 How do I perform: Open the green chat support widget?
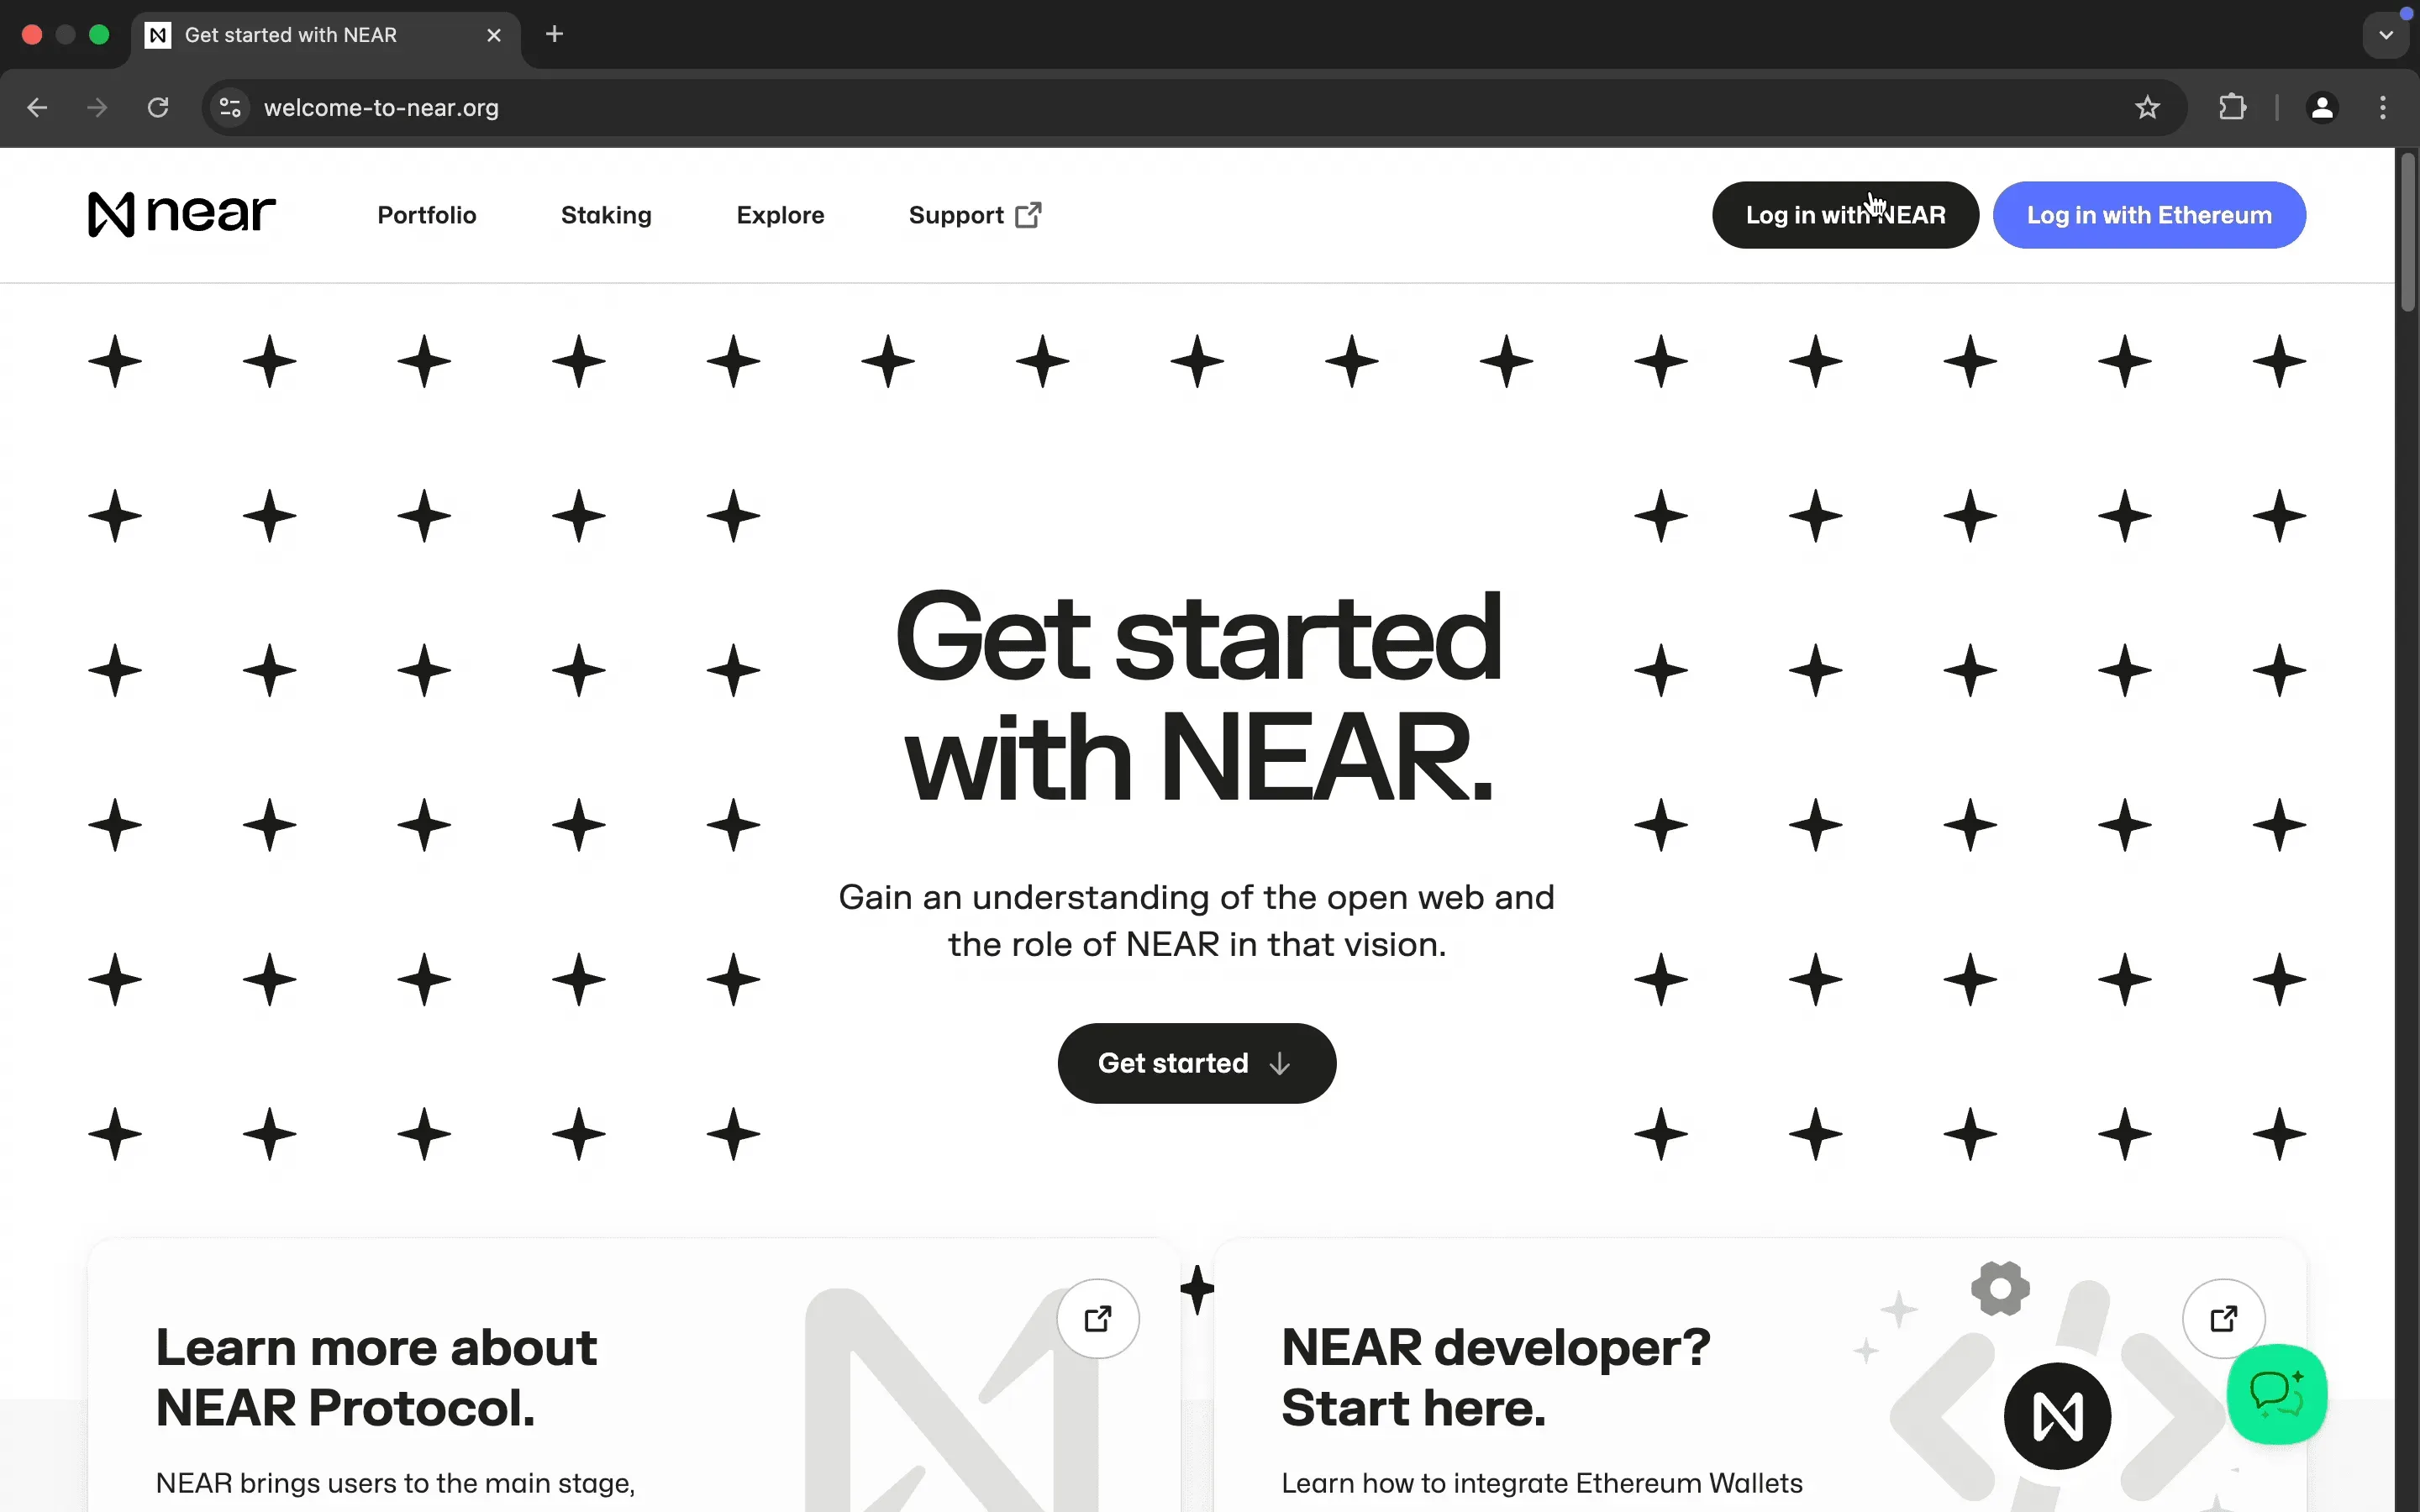point(2277,1394)
